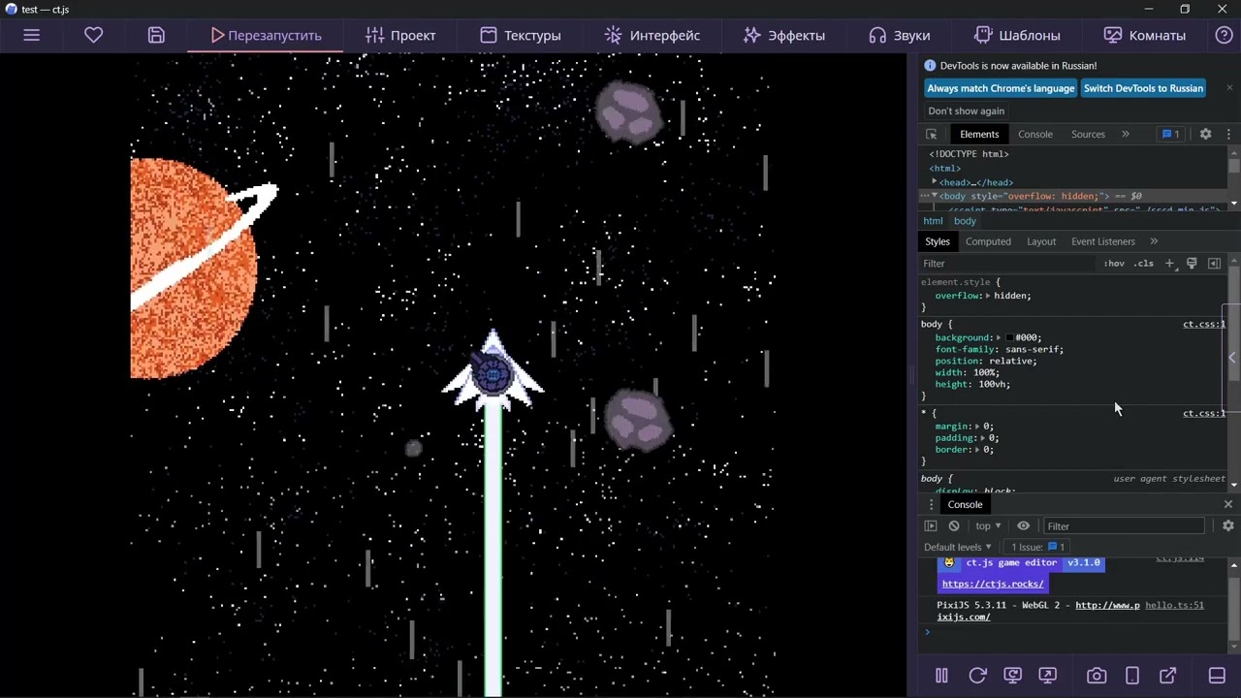Take a screenshot with the camera icon
This screenshot has width=1241, height=698.
1097,676
